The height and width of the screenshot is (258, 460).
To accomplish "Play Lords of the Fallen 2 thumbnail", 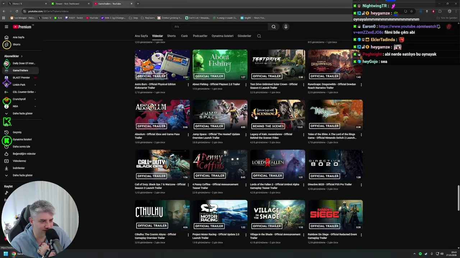I will (277, 165).
